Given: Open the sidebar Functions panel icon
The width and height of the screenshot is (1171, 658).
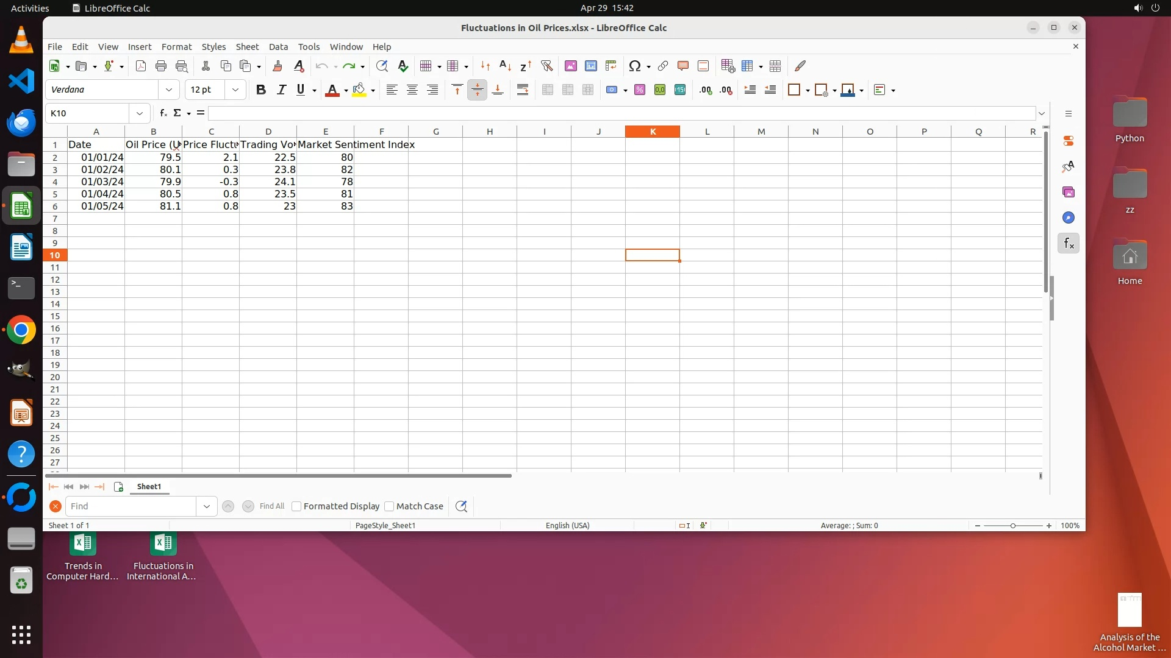Looking at the screenshot, I should [1068, 244].
